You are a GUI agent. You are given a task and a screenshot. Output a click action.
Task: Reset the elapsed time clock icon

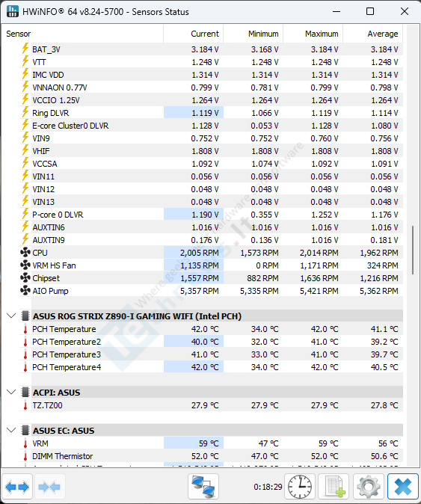coord(300,487)
